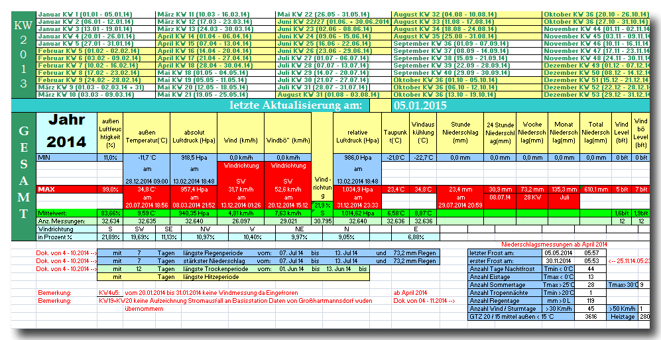Click the 'längste Hitzeperiode' row label
Screen dimensions: 661x340
[x=211, y=277]
